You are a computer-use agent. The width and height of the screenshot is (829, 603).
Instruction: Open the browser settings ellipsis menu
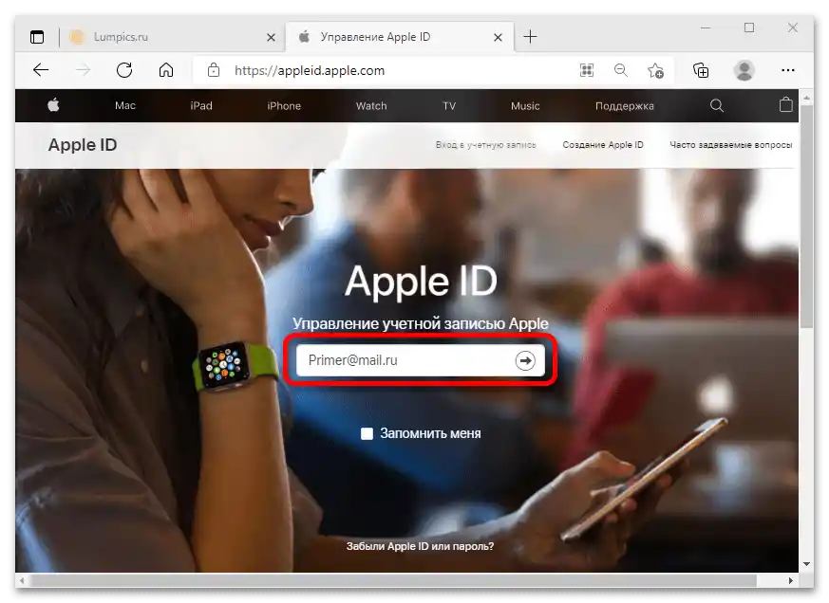coord(788,70)
